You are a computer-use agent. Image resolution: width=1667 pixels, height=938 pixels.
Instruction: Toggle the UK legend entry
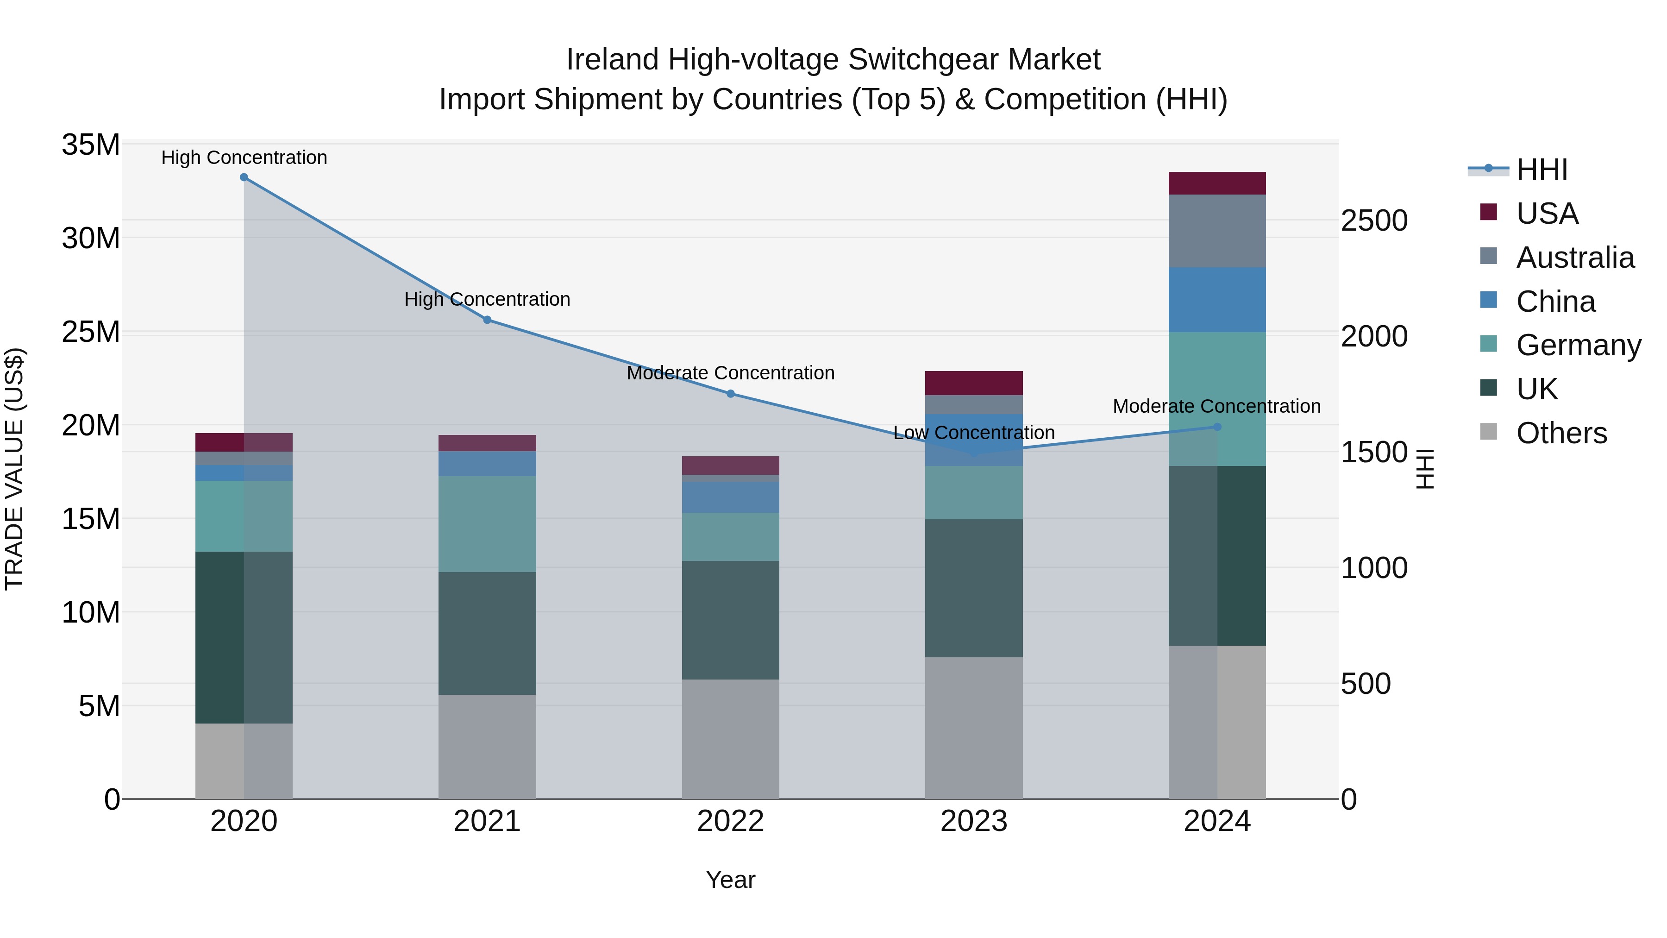(x=1519, y=389)
